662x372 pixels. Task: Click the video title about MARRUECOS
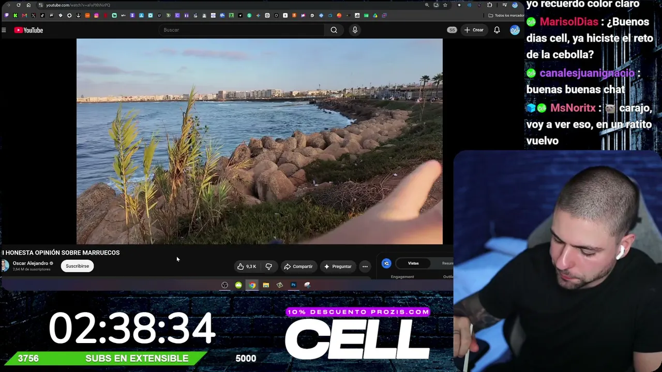61,253
